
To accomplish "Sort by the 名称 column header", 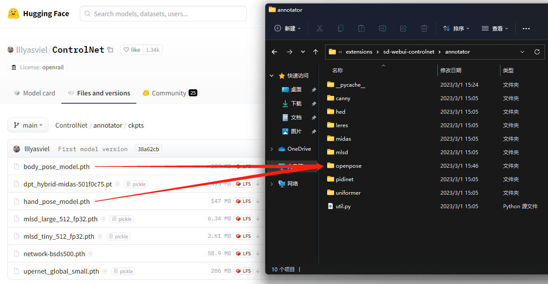I will click(338, 70).
